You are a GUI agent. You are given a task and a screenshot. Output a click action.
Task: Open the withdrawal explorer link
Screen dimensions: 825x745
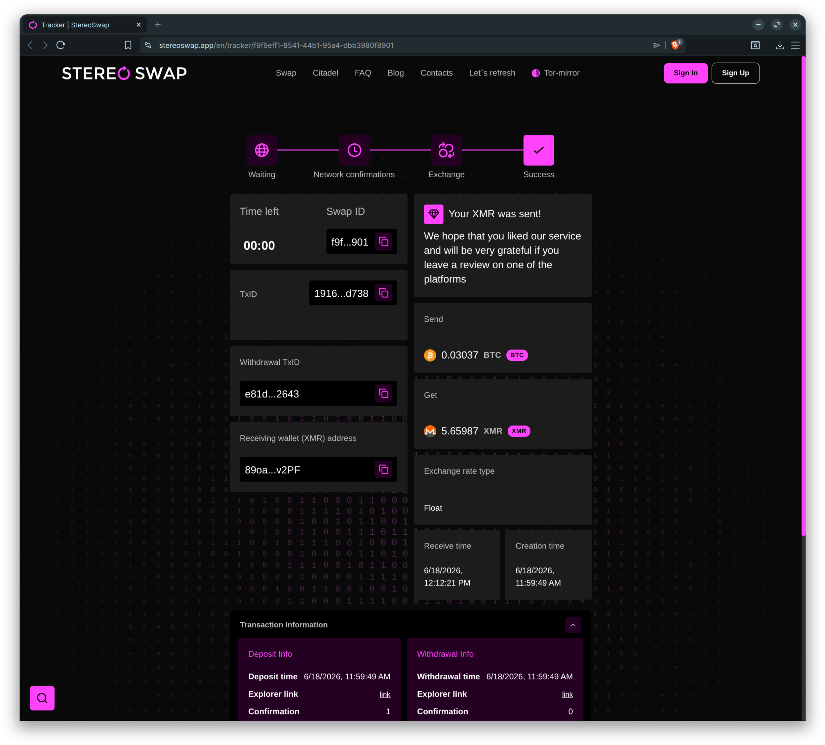pos(567,694)
